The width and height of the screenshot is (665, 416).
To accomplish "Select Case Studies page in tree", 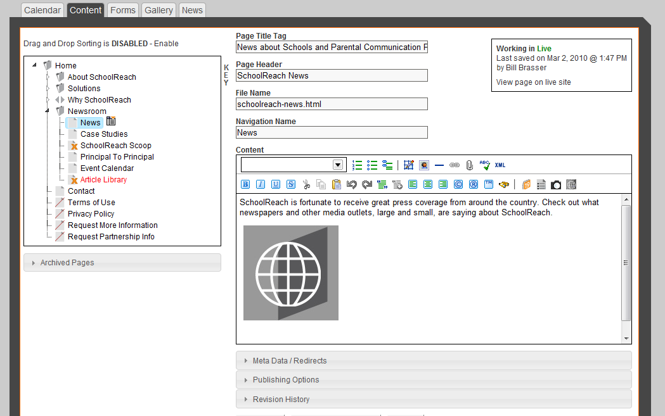I will [104, 134].
